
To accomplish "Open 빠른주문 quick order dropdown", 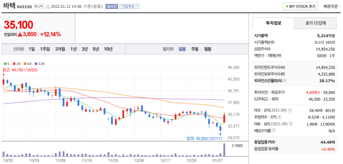I will pyautogui.click(x=332, y=6).
